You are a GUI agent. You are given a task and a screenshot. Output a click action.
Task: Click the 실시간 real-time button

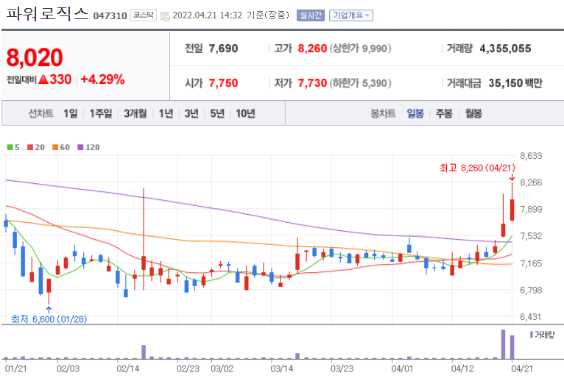pos(311,15)
